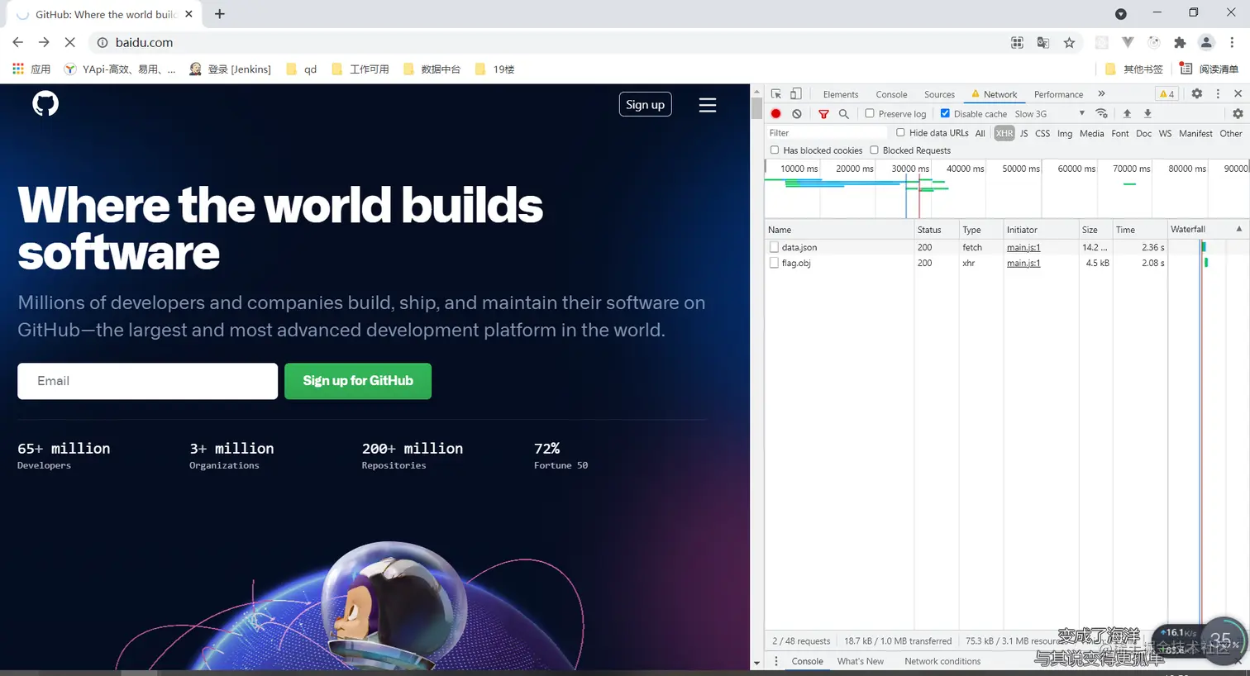This screenshot has height=676, width=1250.
Task: Stop page loading with the X button
Action: pyautogui.click(x=70, y=42)
